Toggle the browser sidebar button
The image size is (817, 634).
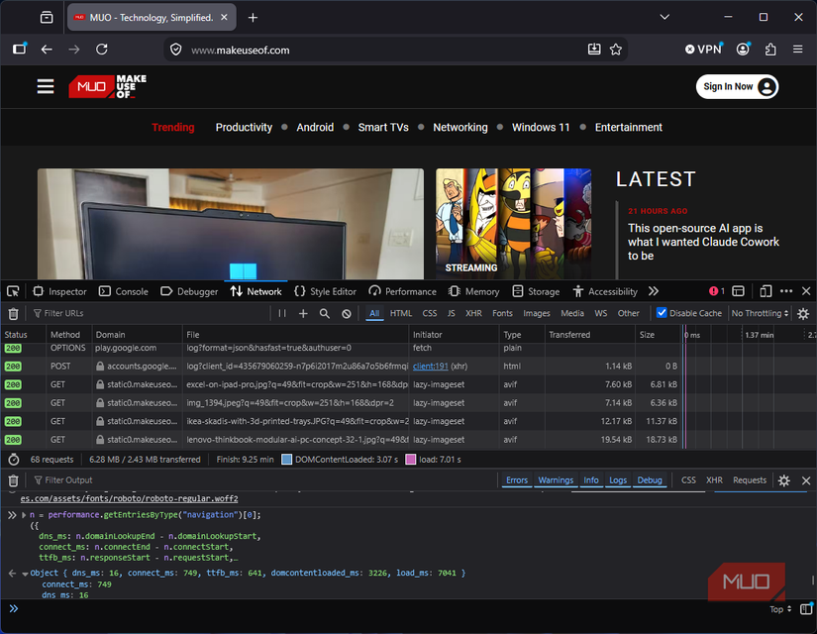(20, 49)
